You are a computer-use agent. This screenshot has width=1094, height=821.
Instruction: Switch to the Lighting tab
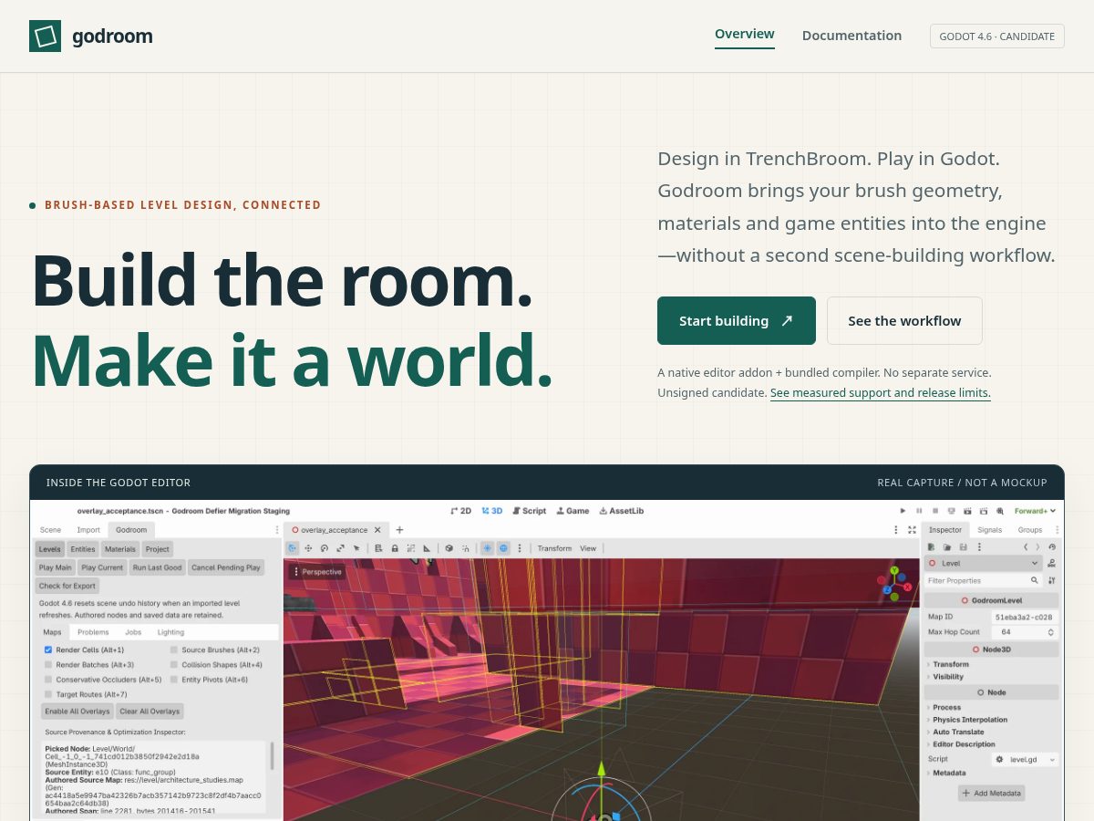170,632
